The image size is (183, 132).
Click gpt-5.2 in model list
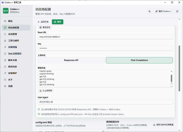pyautogui.click(x=43, y=82)
